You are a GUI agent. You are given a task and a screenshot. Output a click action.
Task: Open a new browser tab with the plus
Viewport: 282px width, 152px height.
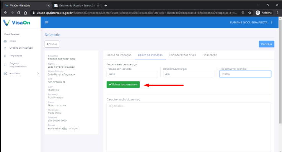(106, 6)
